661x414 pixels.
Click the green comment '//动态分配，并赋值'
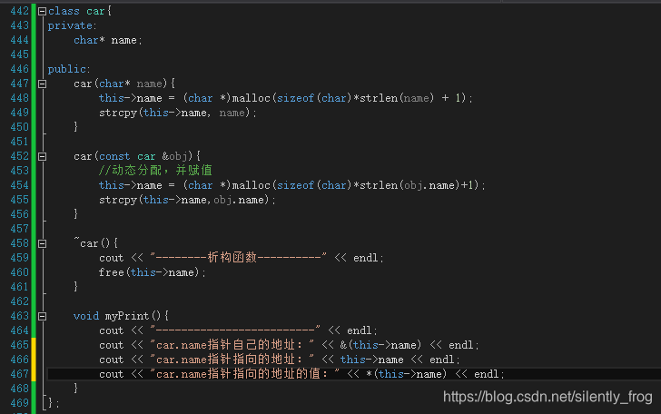[x=155, y=171]
